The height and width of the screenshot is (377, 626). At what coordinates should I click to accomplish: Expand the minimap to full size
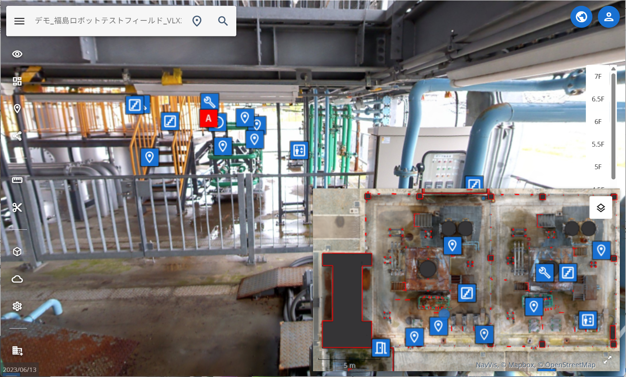coord(607,360)
